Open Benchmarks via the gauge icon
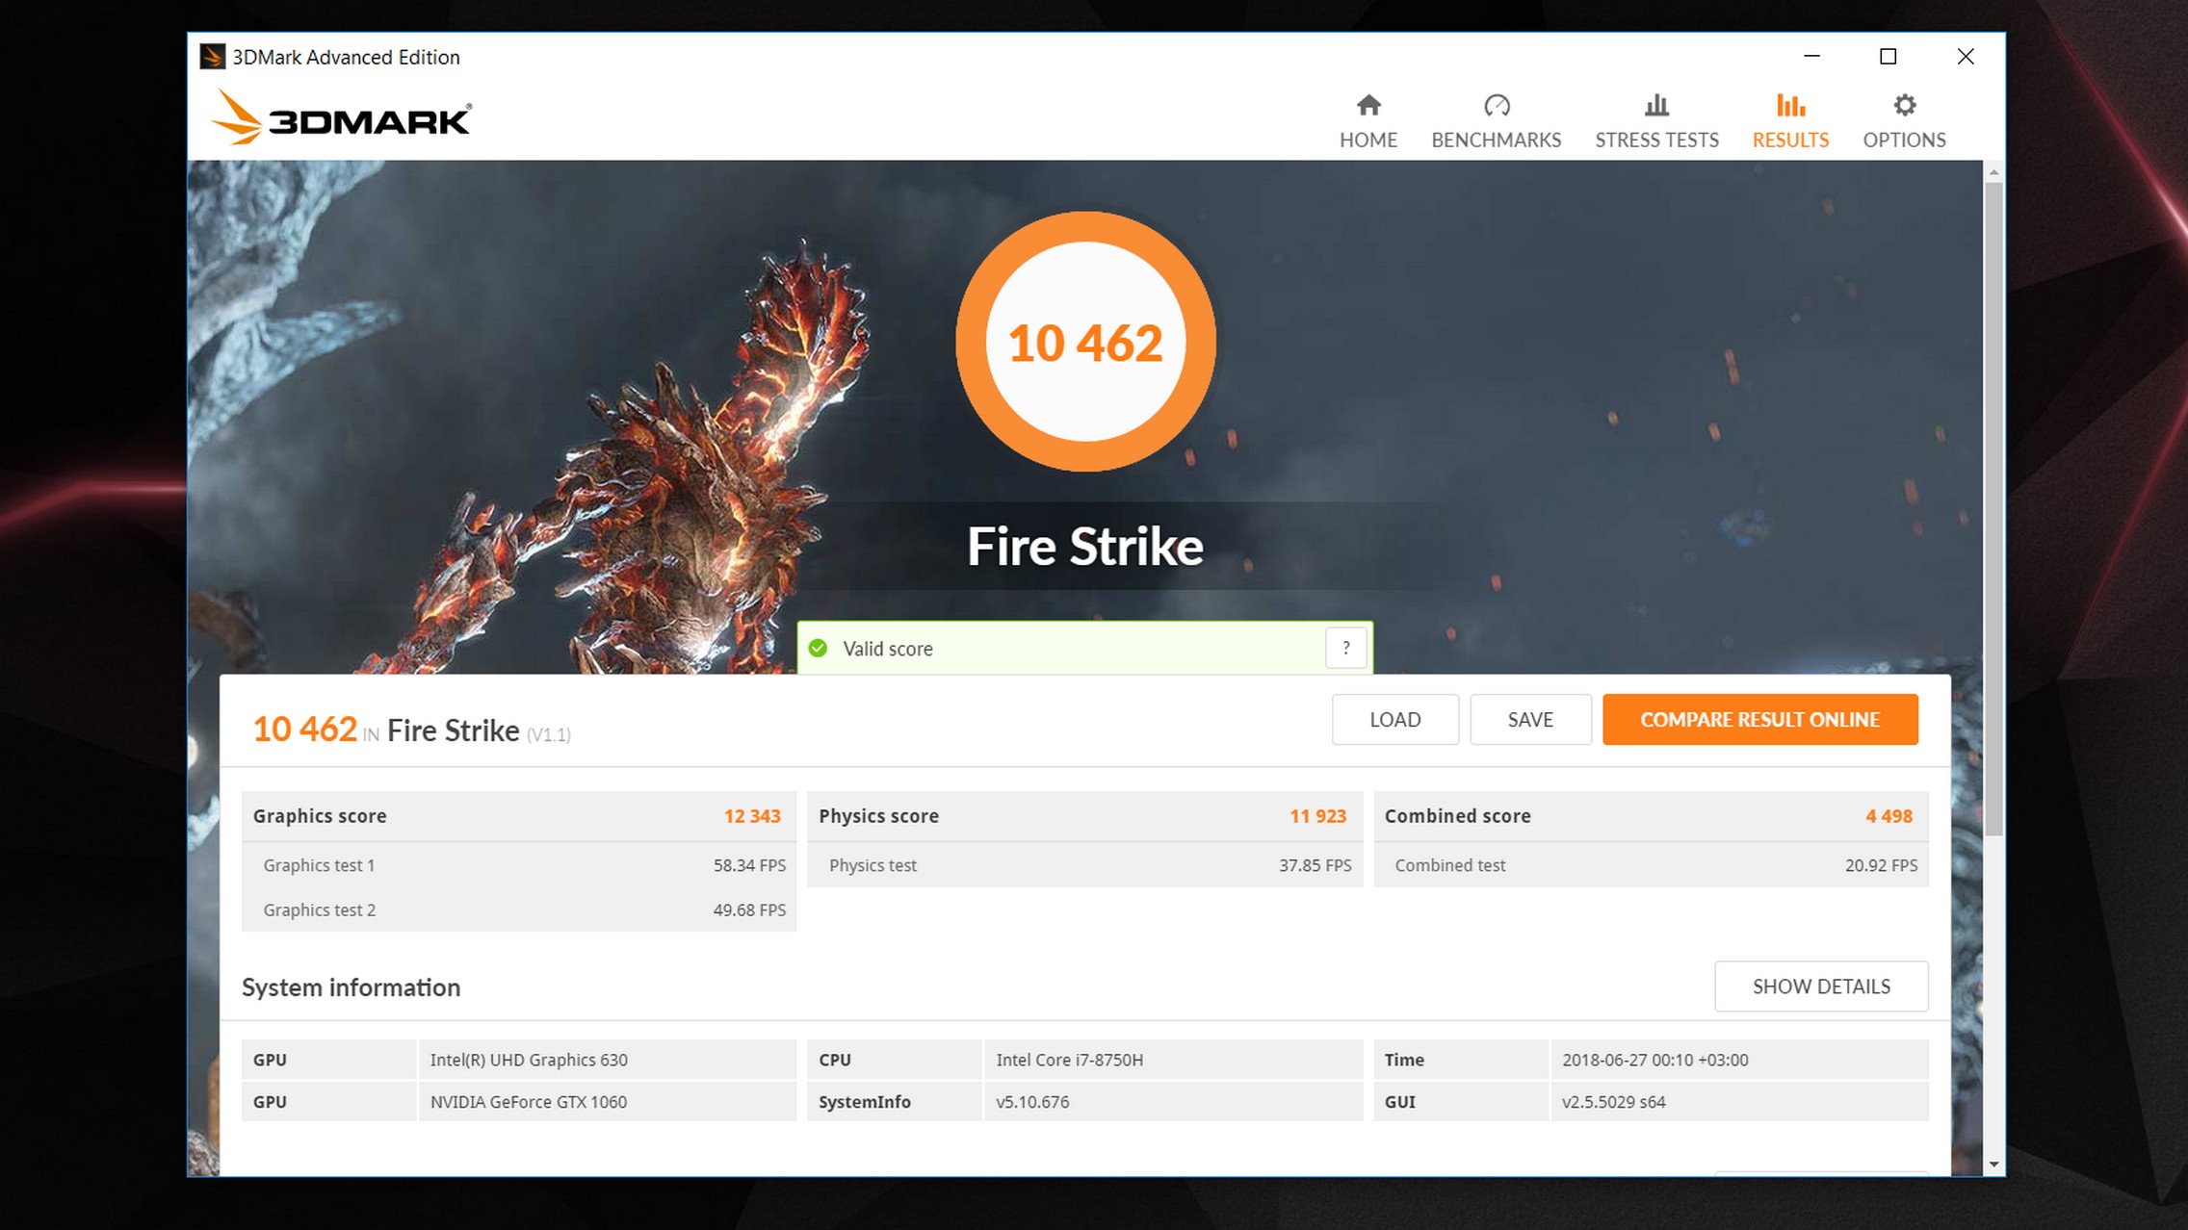 click(x=1496, y=105)
